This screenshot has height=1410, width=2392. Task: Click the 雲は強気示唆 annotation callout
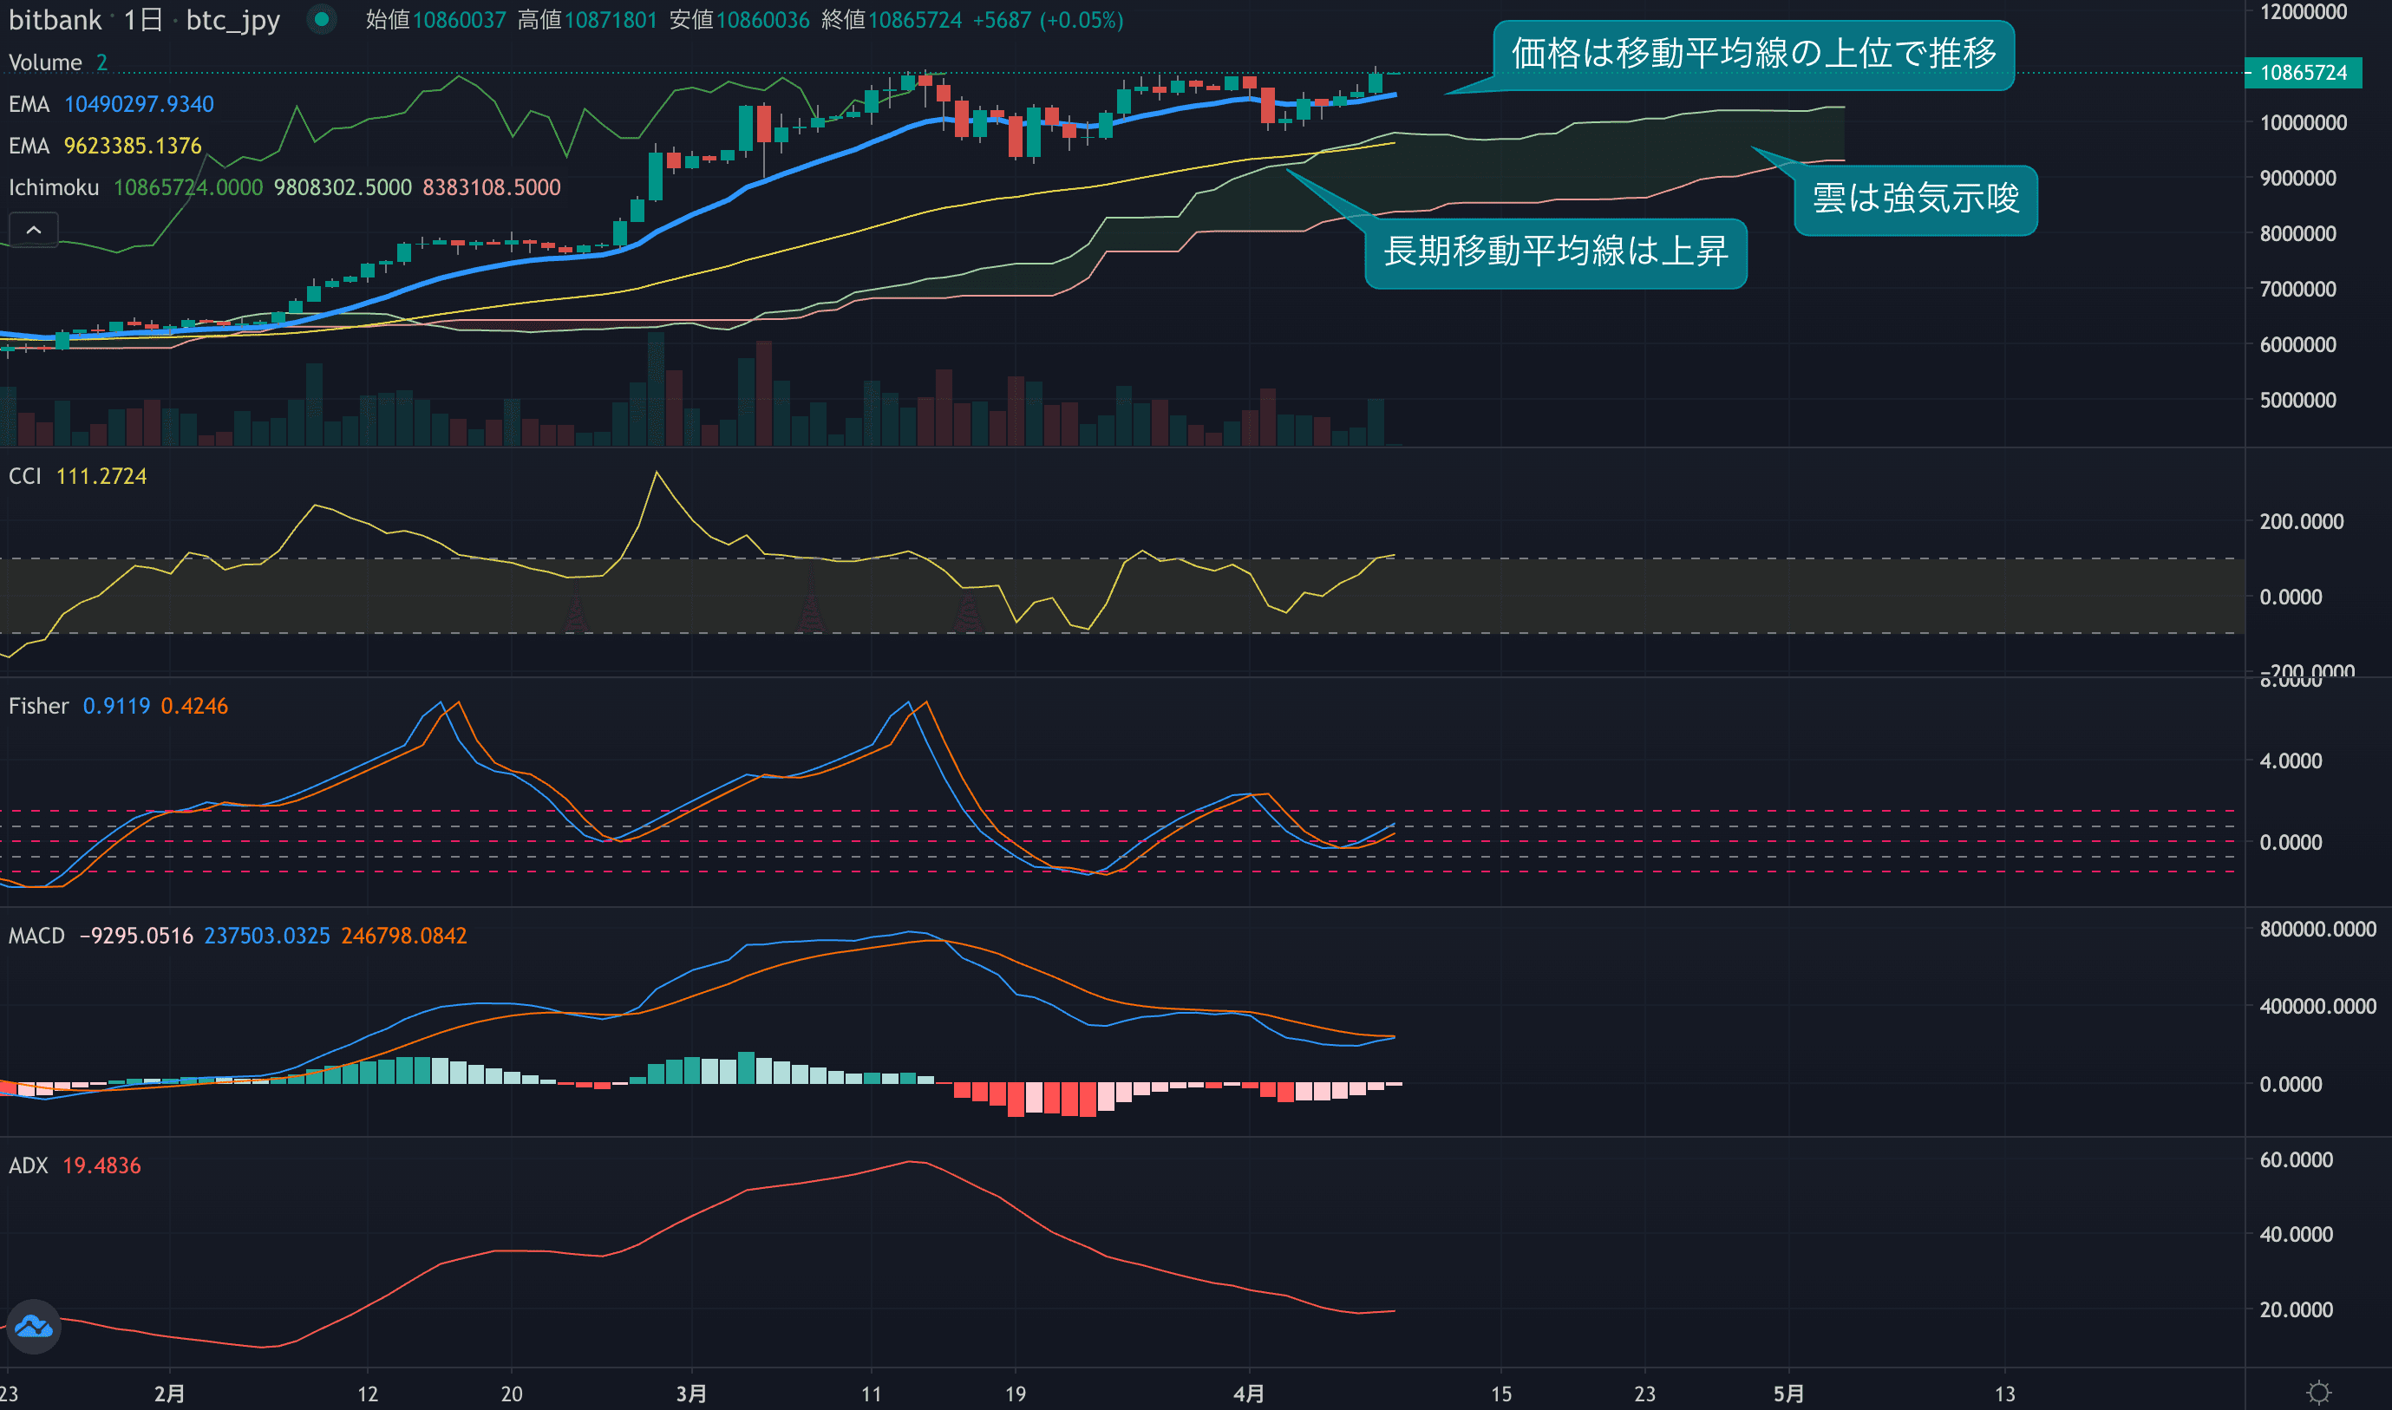pyautogui.click(x=1915, y=199)
